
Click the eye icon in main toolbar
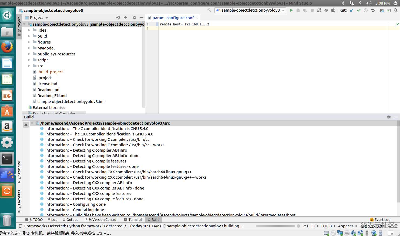click(326, 10)
